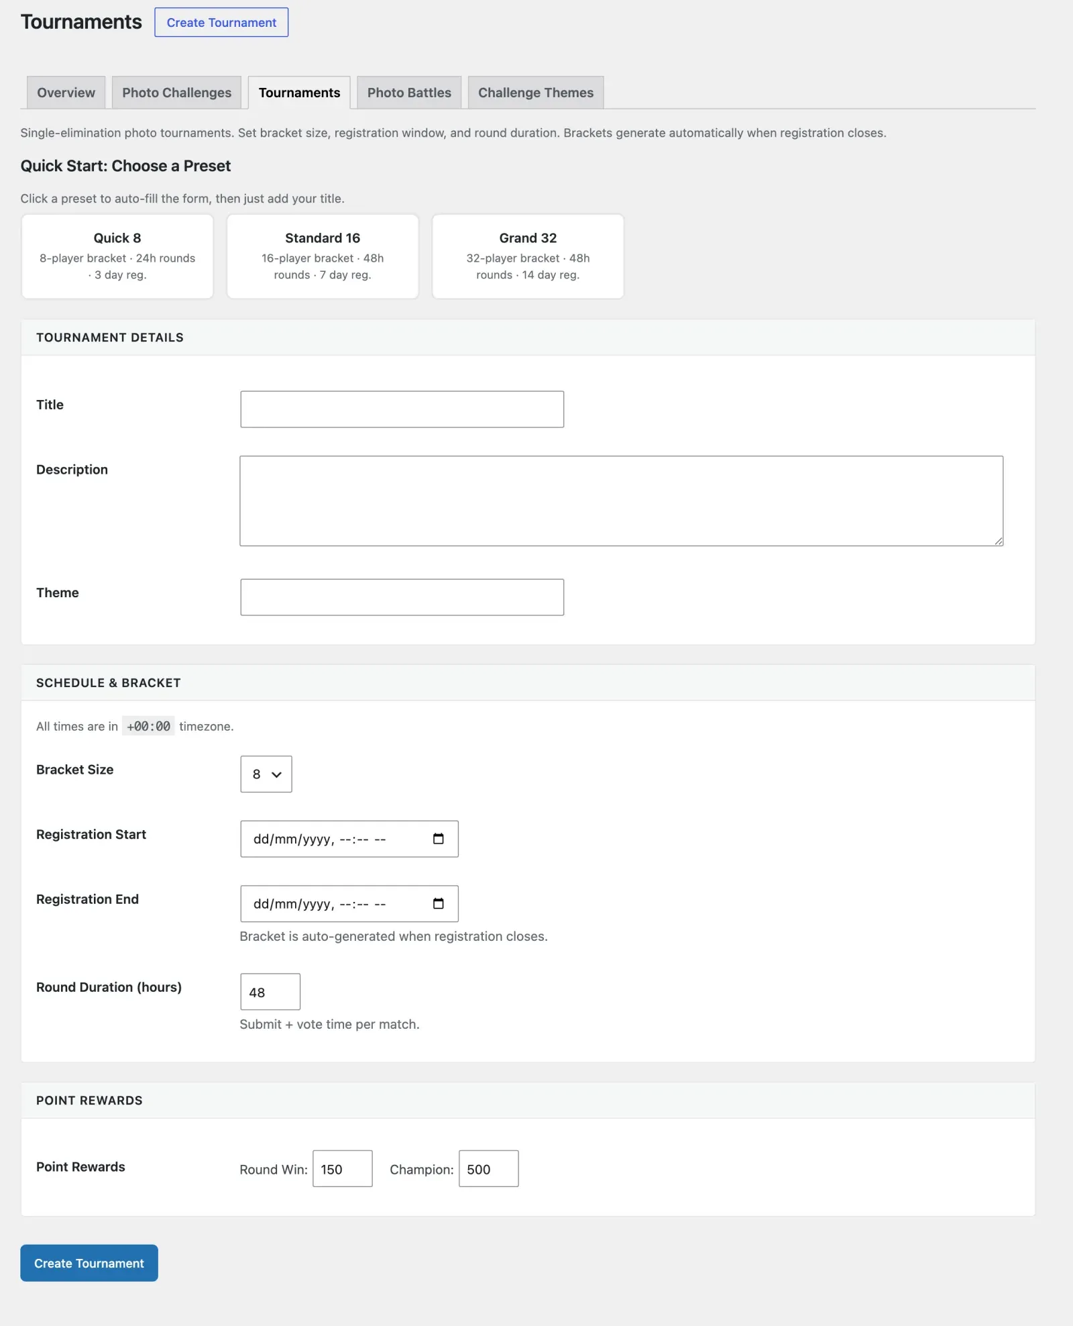Open the Bracket Size dropdown

point(266,774)
